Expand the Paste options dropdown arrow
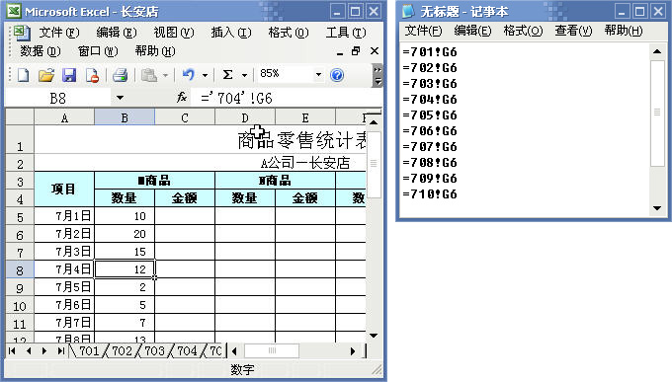The height and width of the screenshot is (382, 672). tap(165, 75)
